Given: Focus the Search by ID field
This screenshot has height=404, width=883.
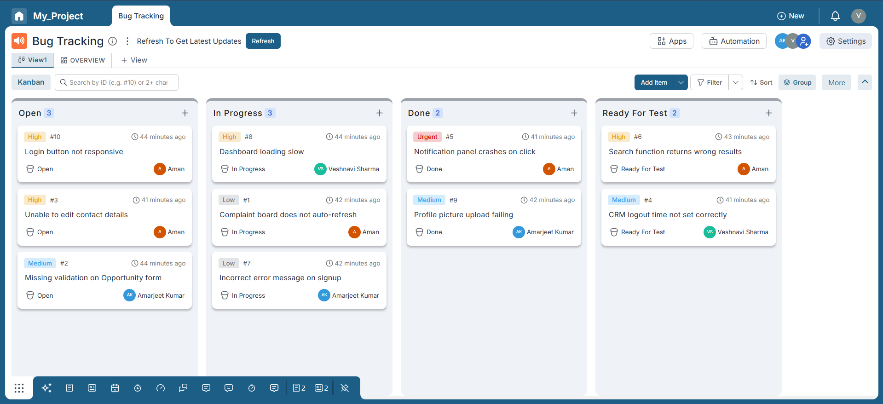Looking at the screenshot, I should tap(116, 82).
